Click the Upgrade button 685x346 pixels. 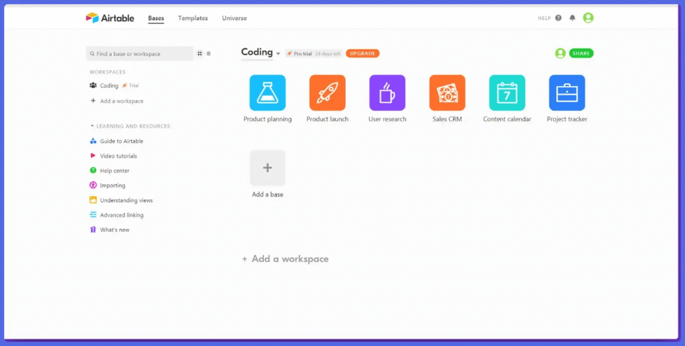click(363, 53)
